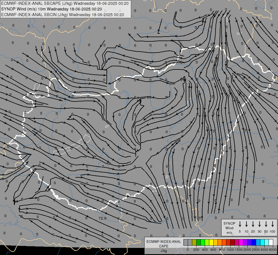
Task: Select the bright magenta CAPE legend swatch
Action: (241, 242)
